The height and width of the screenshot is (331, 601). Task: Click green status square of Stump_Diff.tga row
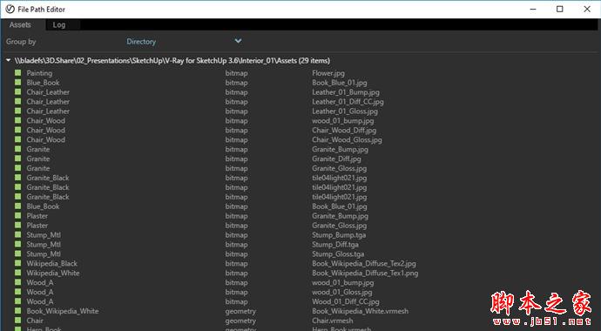pos(17,245)
